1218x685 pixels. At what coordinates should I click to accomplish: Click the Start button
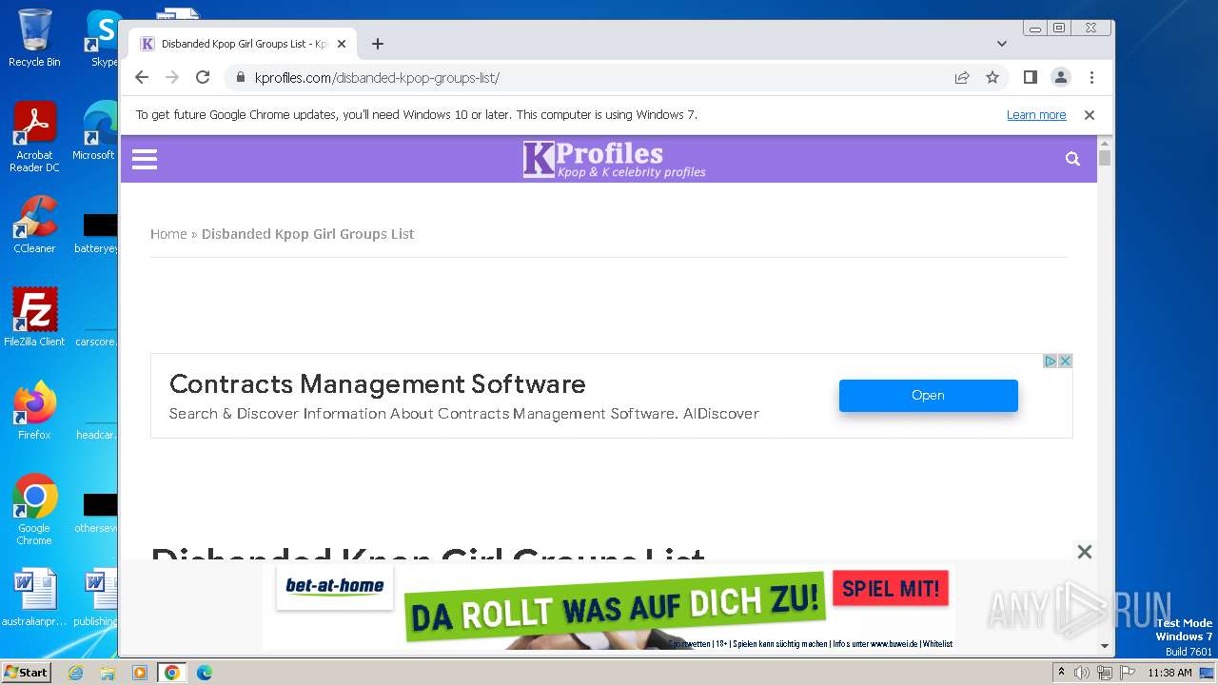coord(26,673)
